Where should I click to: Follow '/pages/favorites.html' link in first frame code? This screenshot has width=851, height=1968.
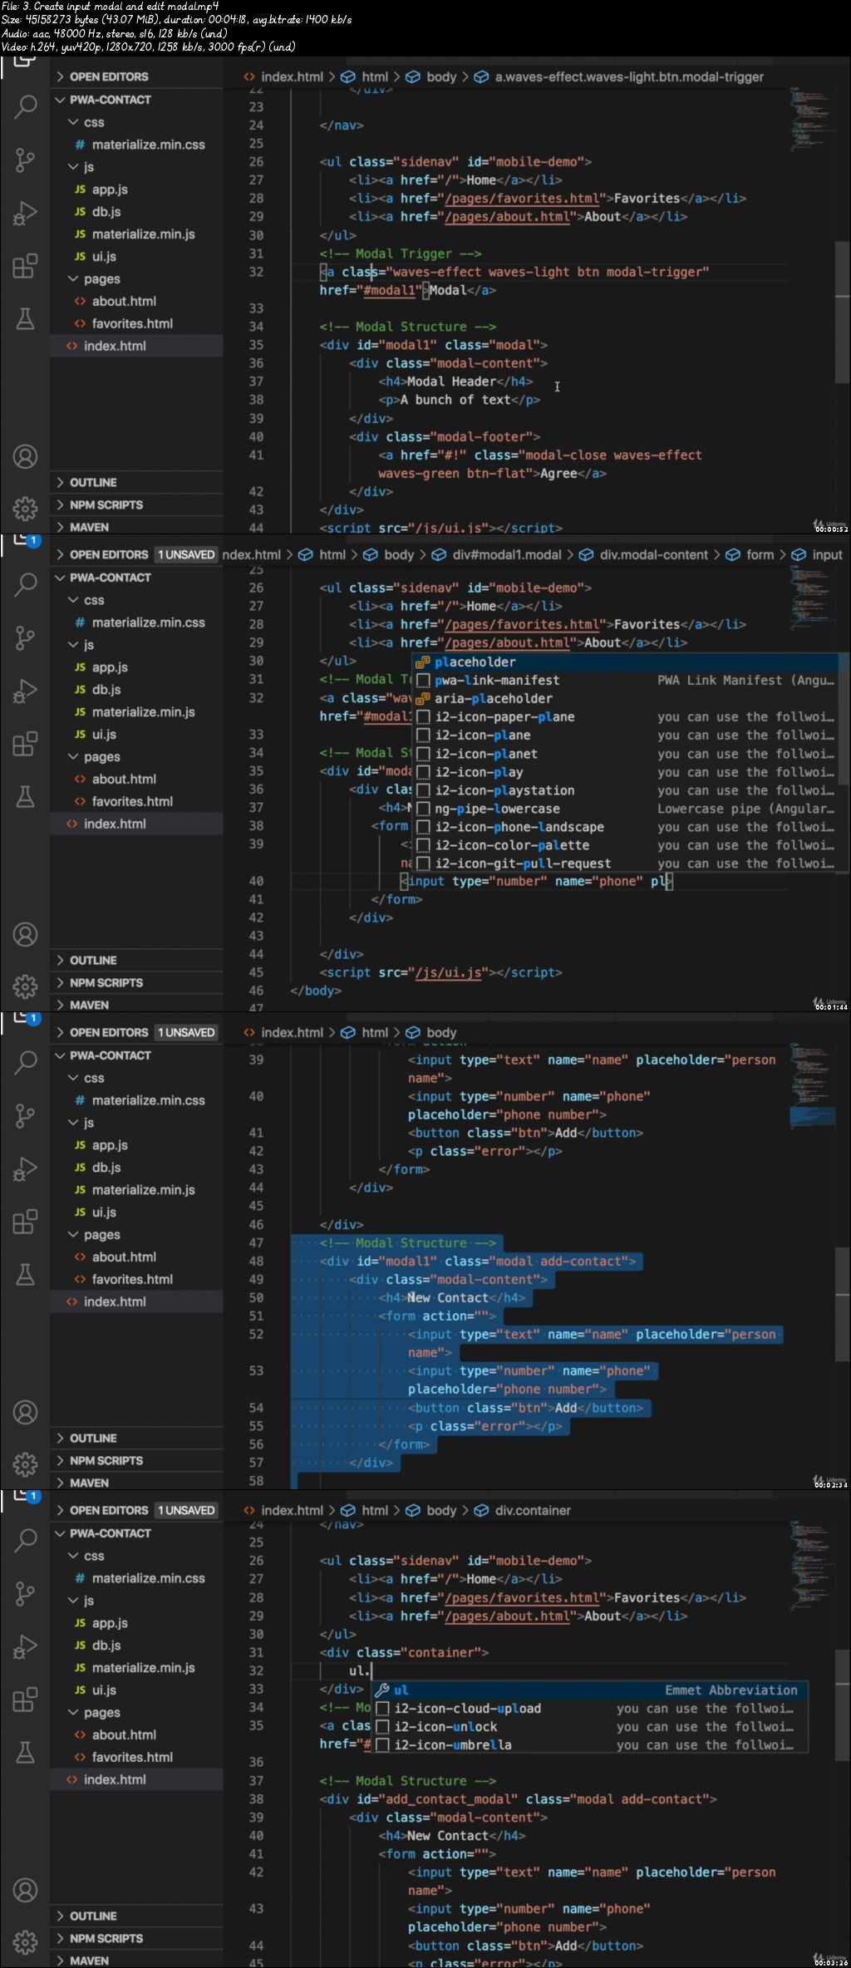tap(523, 199)
